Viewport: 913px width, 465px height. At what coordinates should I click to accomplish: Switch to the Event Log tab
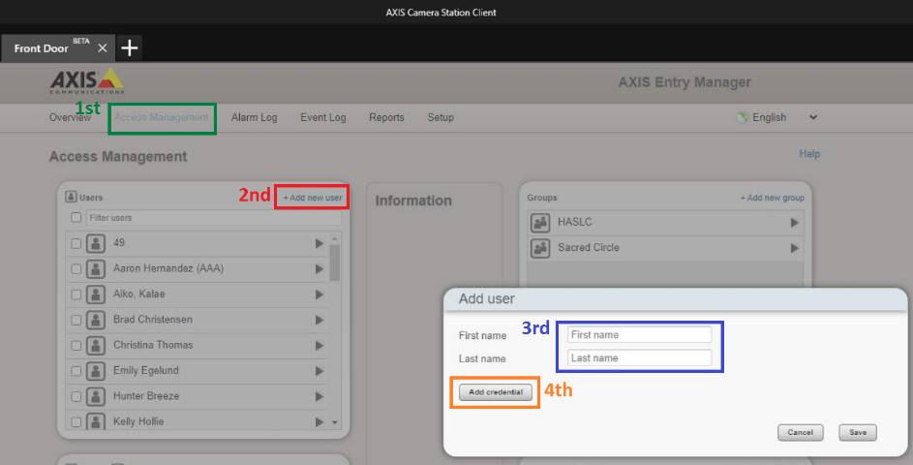pos(323,118)
